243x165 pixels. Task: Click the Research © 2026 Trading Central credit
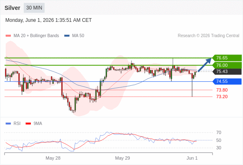[208, 36]
